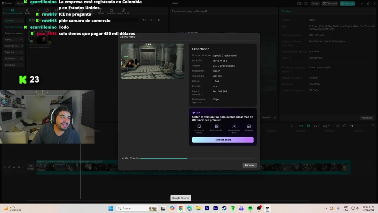The image size is (378, 213).
Task: Open the player panel menu icon
Action: [273, 11]
